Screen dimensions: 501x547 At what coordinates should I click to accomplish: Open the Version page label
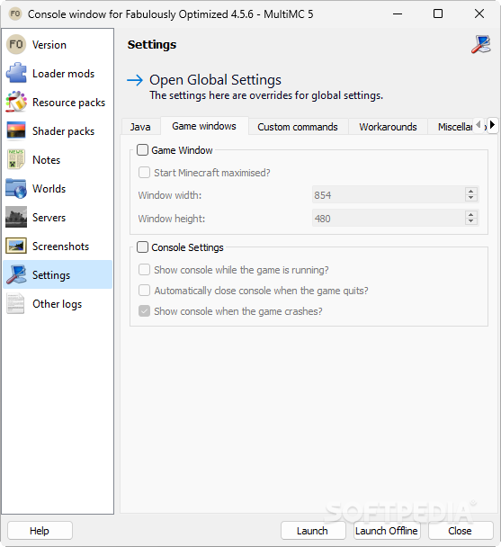(x=49, y=45)
